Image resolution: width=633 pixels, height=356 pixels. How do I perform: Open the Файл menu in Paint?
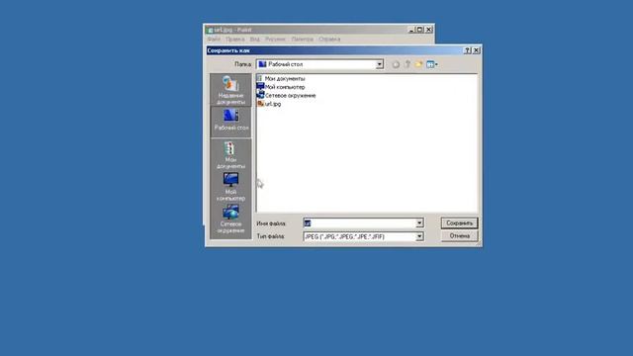coord(214,40)
